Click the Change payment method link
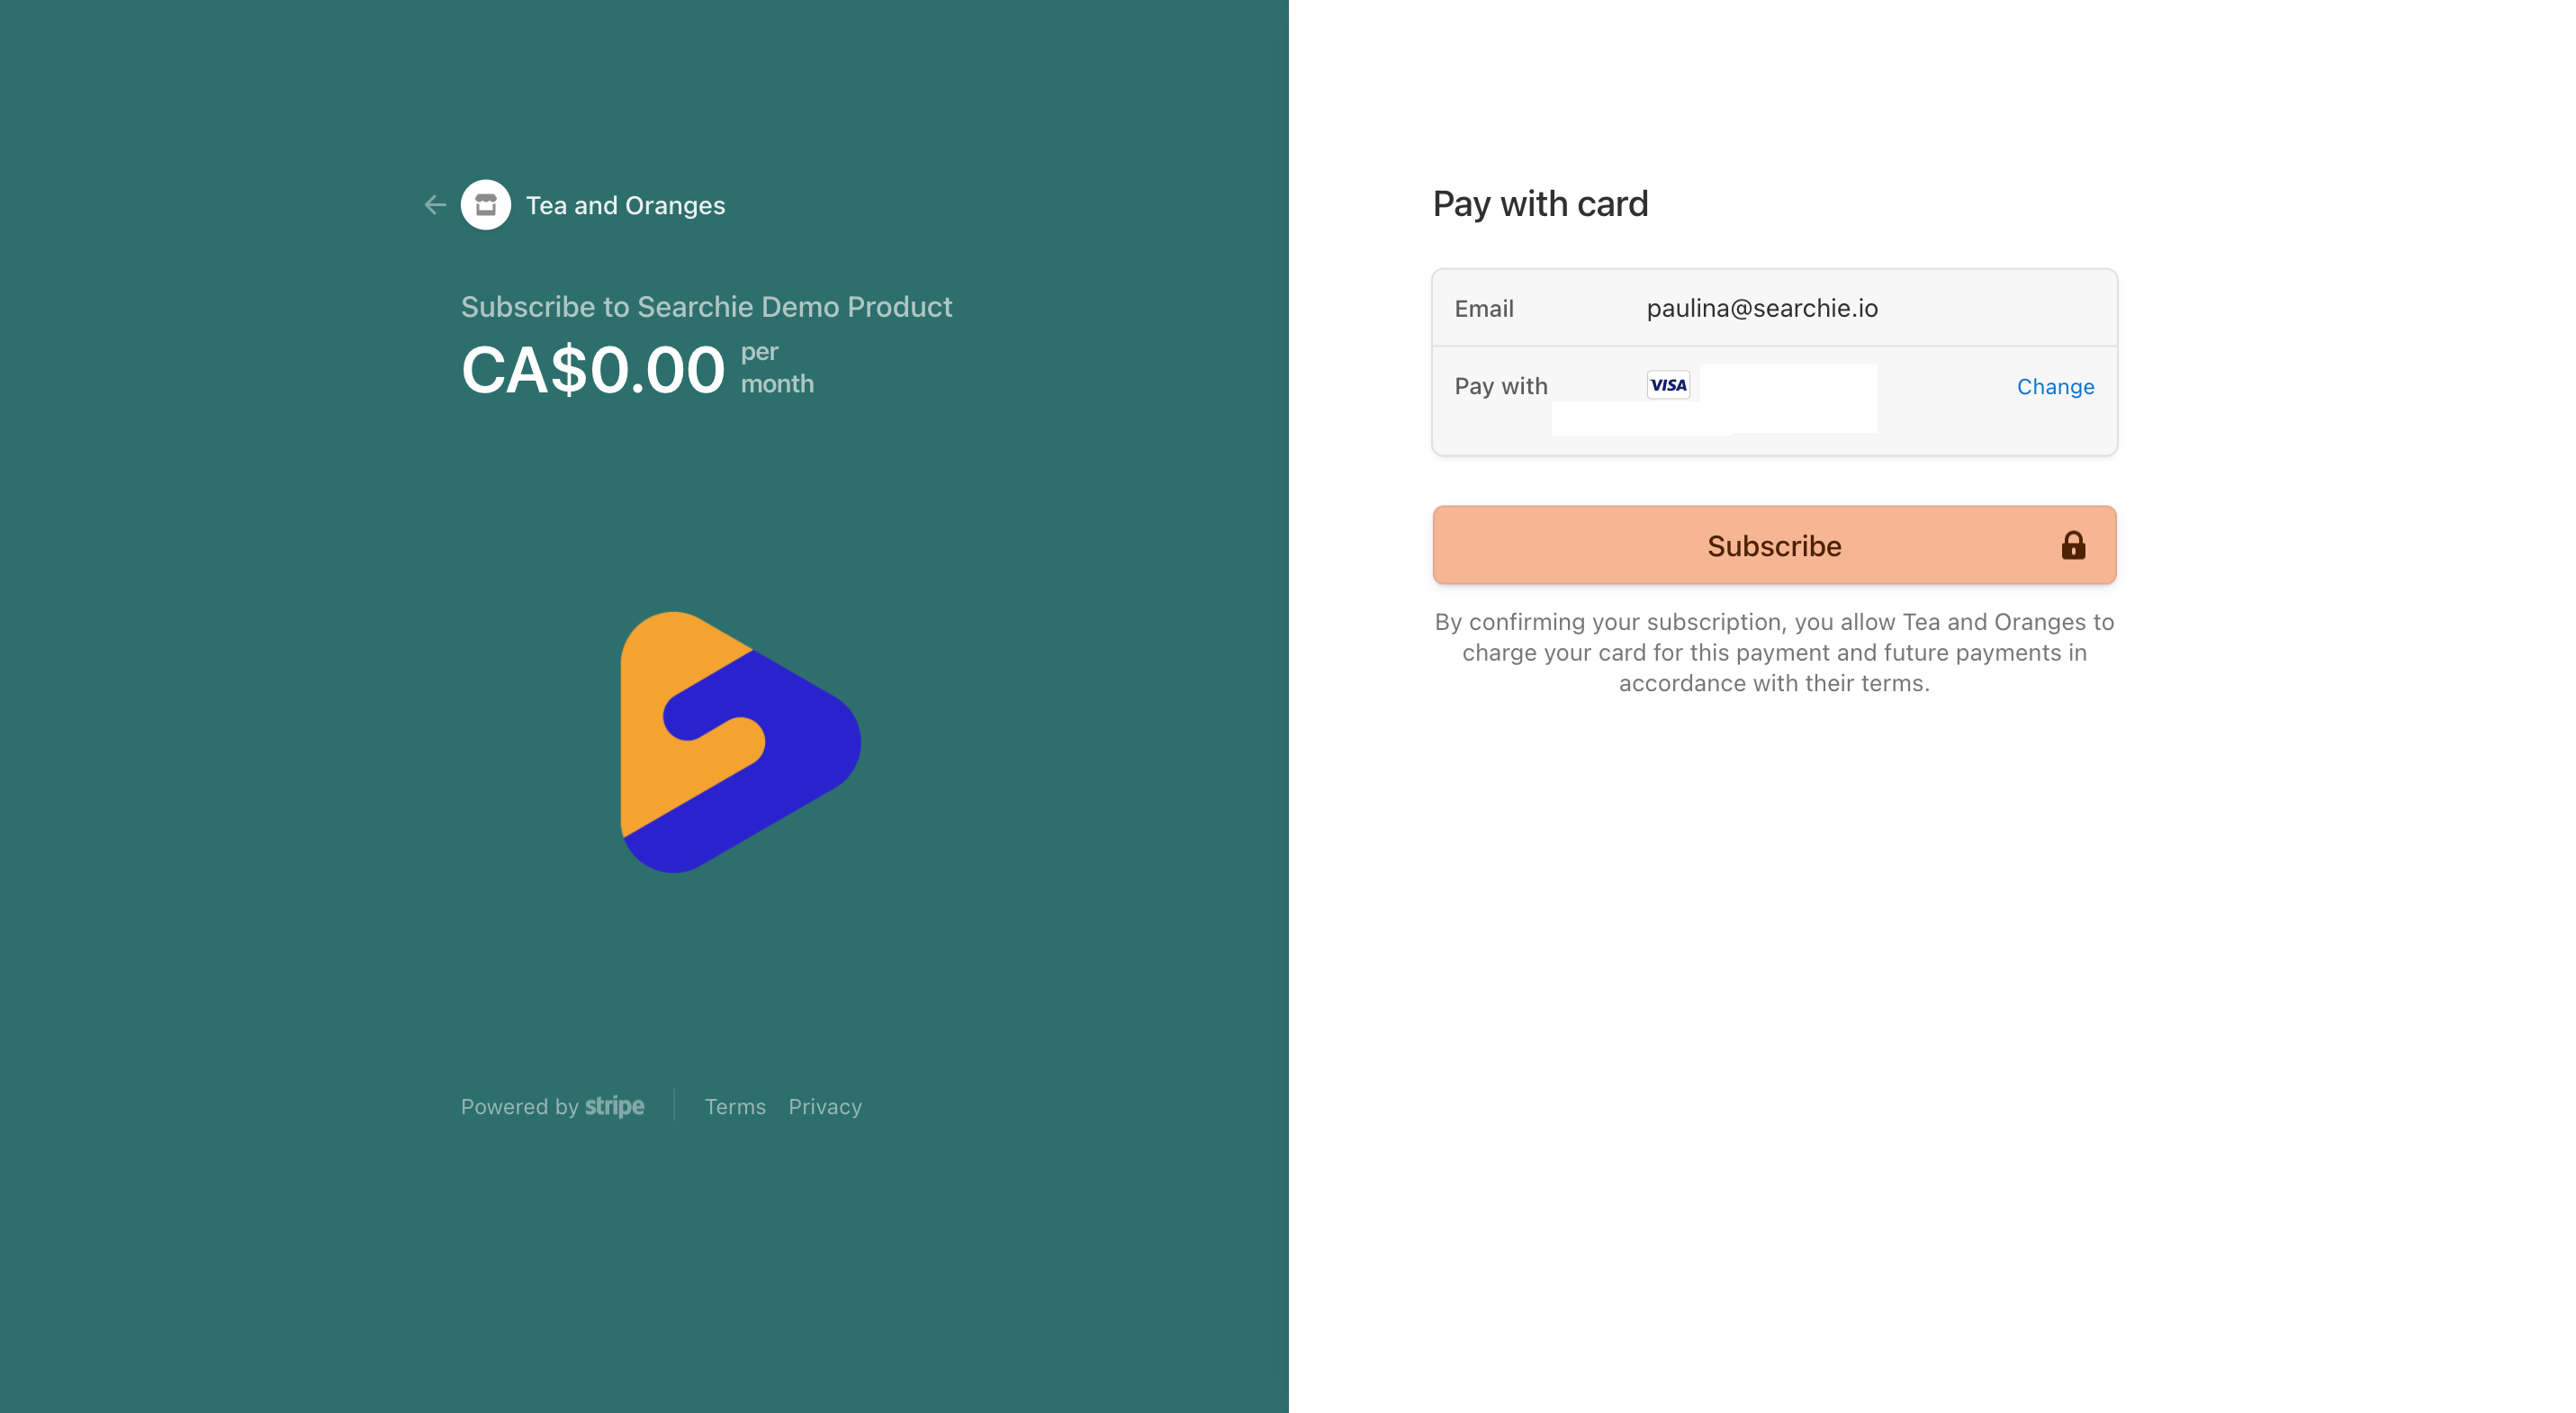The image size is (2576, 1413). point(2055,387)
